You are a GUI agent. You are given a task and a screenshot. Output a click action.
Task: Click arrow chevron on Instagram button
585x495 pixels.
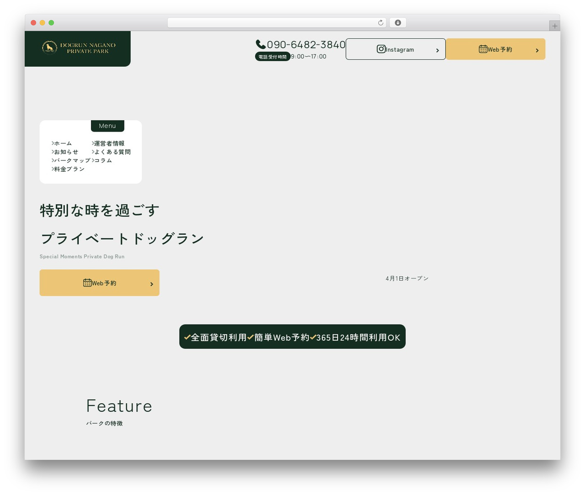click(437, 50)
